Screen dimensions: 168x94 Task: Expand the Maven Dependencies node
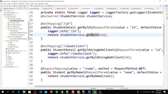pos(5,53)
